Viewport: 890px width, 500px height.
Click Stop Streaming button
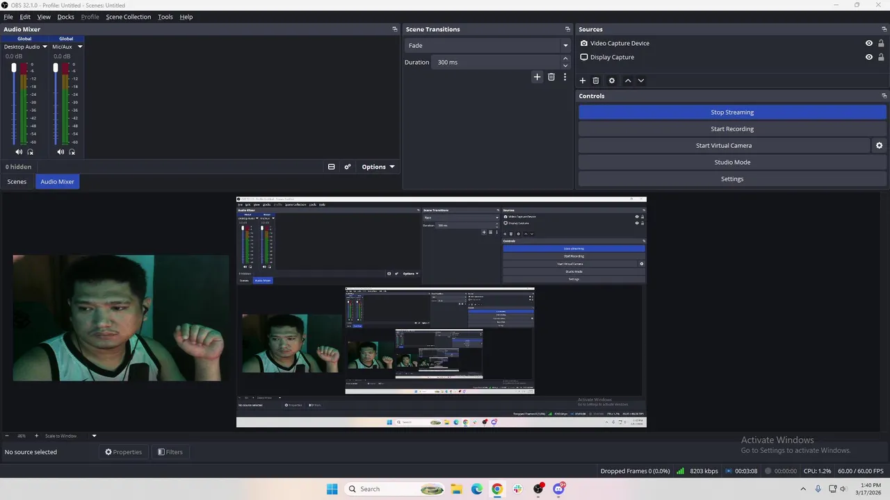(x=732, y=112)
